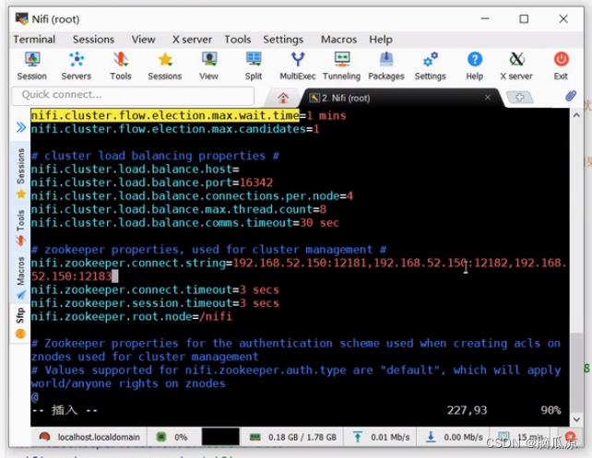This screenshot has height=458, width=592.
Task: Open the Tools menu
Action: tap(238, 40)
